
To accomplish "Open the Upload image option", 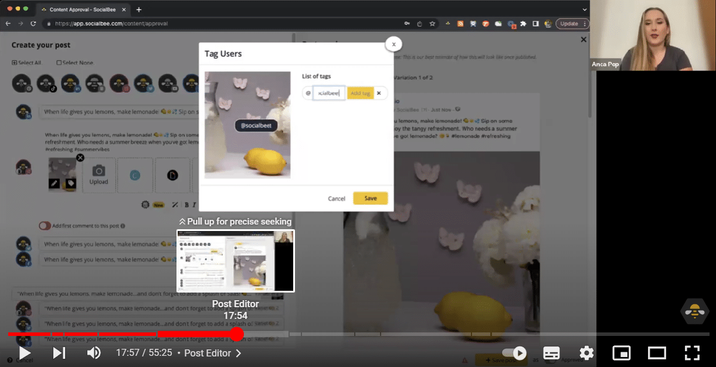I will pyautogui.click(x=99, y=176).
